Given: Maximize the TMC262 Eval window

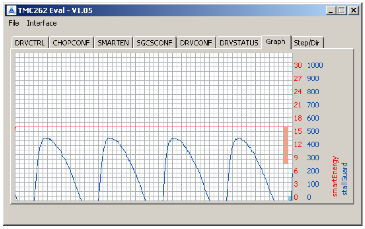Looking at the screenshot, I should click(341, 10).
